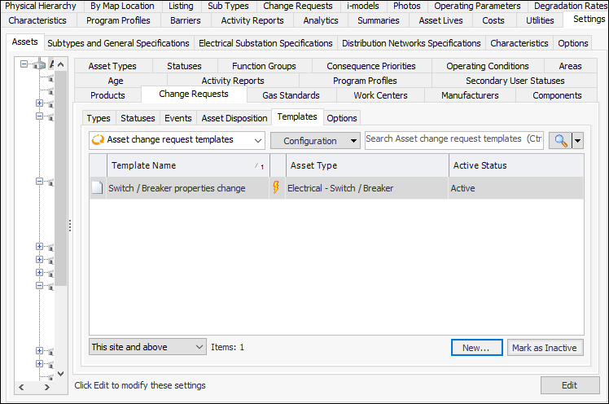This screenshot has height=404, width=609.
Task: Click the tree panel splitter handle
Action: [70, 226]
